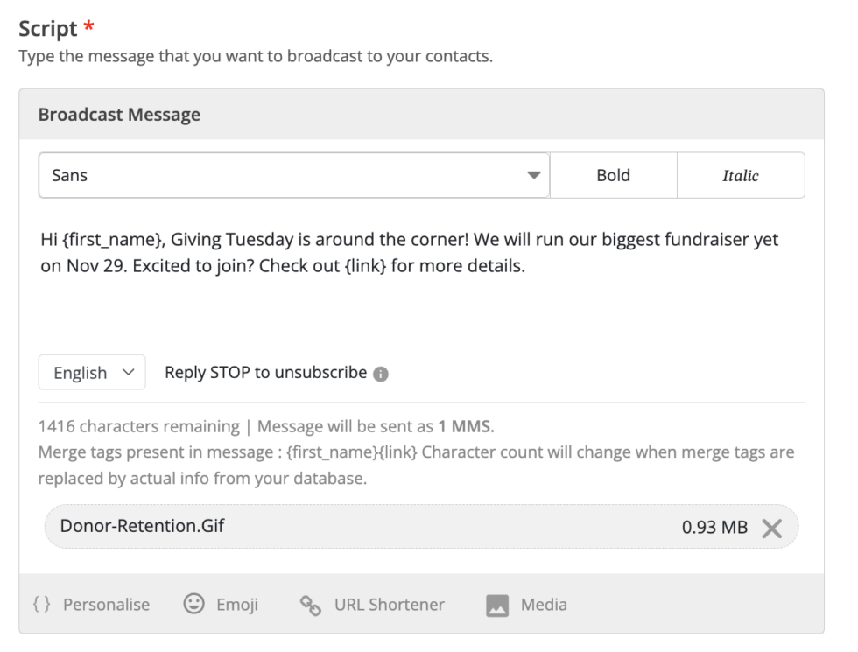Click the dropdown arrow next to Sans
Image resolution: width=858 pixels, height=652 pixels.
(x=533, y=175)
